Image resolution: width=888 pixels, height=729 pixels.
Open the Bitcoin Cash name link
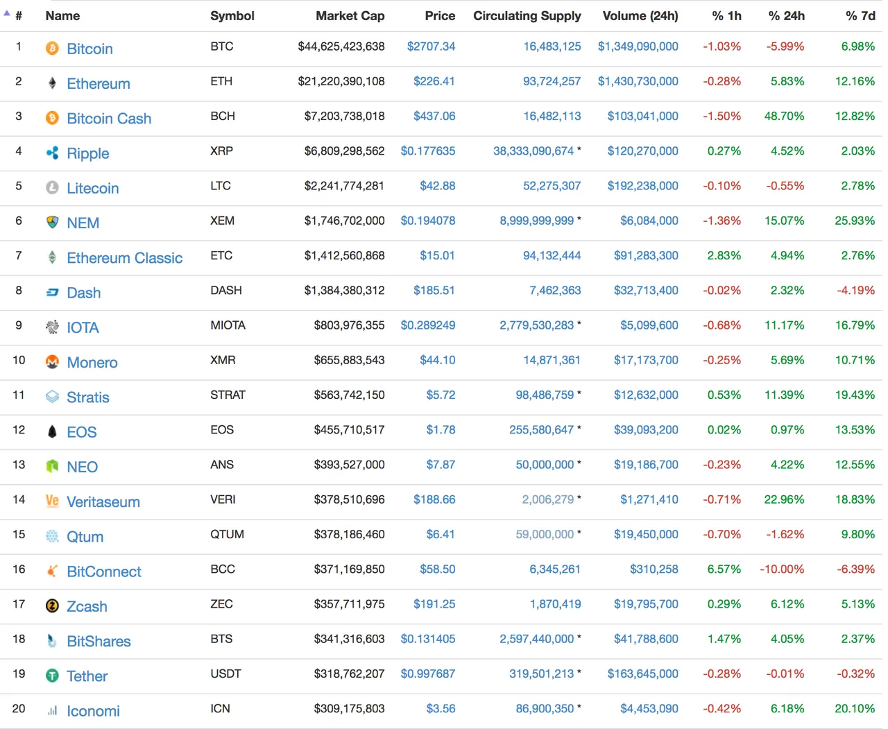(x=109, y=118)
